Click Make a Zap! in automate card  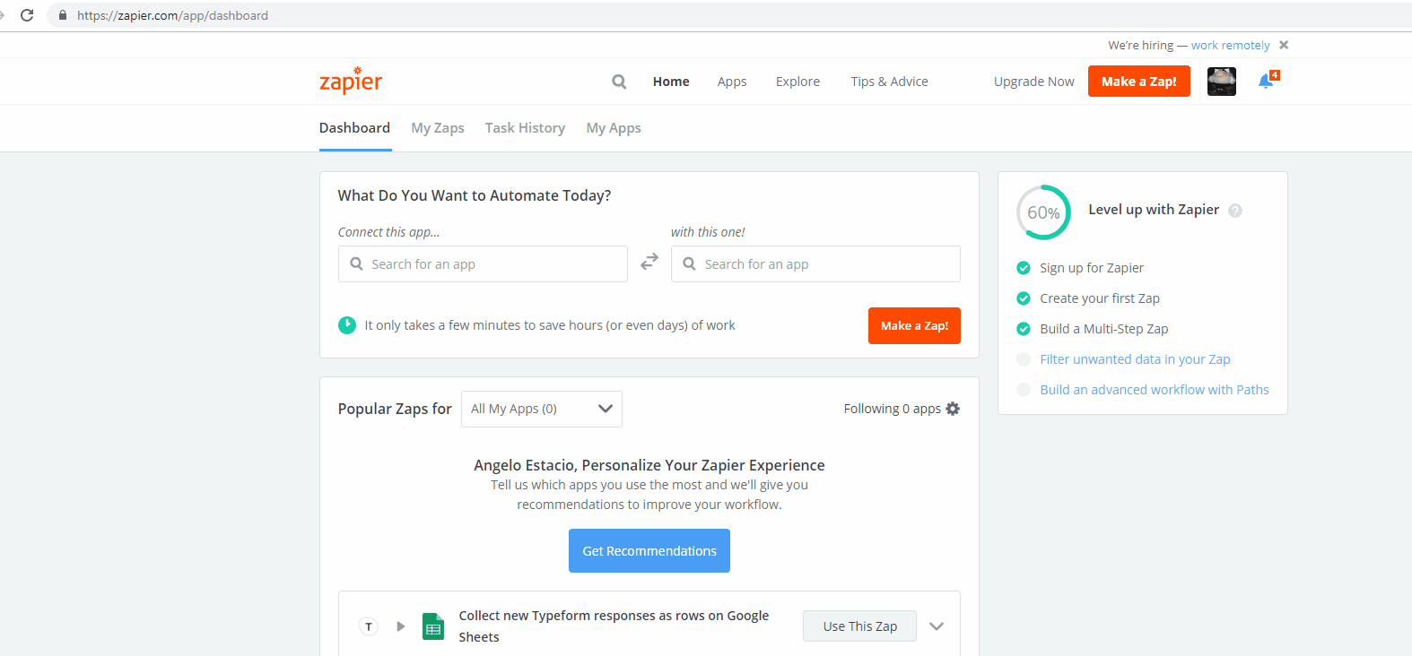pos(914,326)
